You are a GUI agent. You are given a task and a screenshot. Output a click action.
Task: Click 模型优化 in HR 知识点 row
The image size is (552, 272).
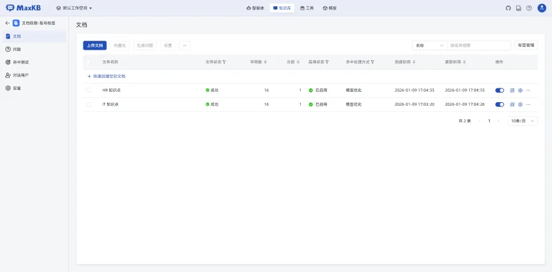[x=354, y=90]
